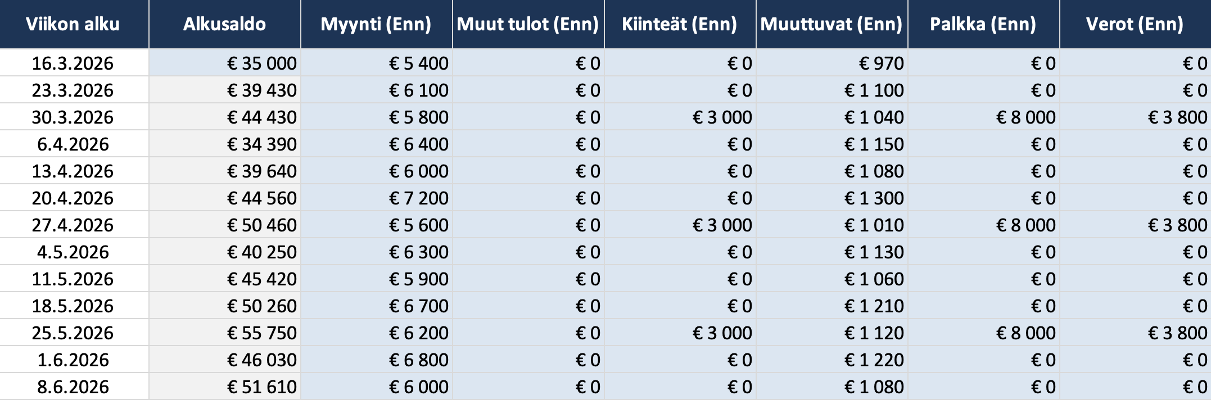Screen dimensions: 1211x400
Task: Select the "Muuttuvat (Enn)" header cell
Action: [832, 24]
